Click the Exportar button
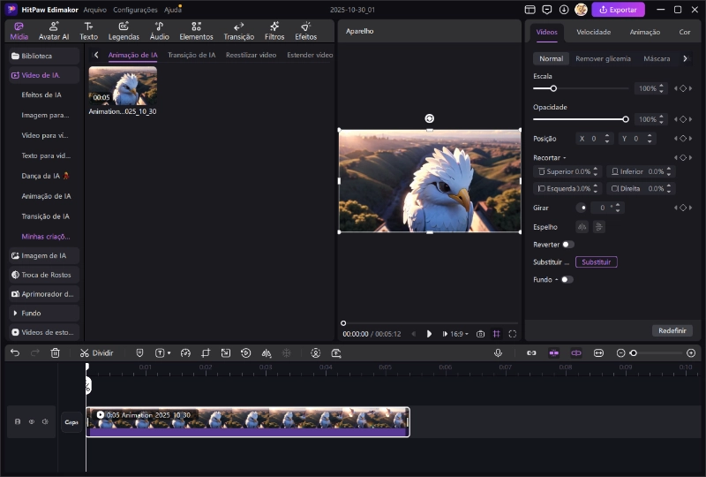The image size is (706, 477). tap(618, 10)
